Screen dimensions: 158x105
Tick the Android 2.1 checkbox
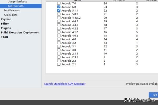point(59,64)
